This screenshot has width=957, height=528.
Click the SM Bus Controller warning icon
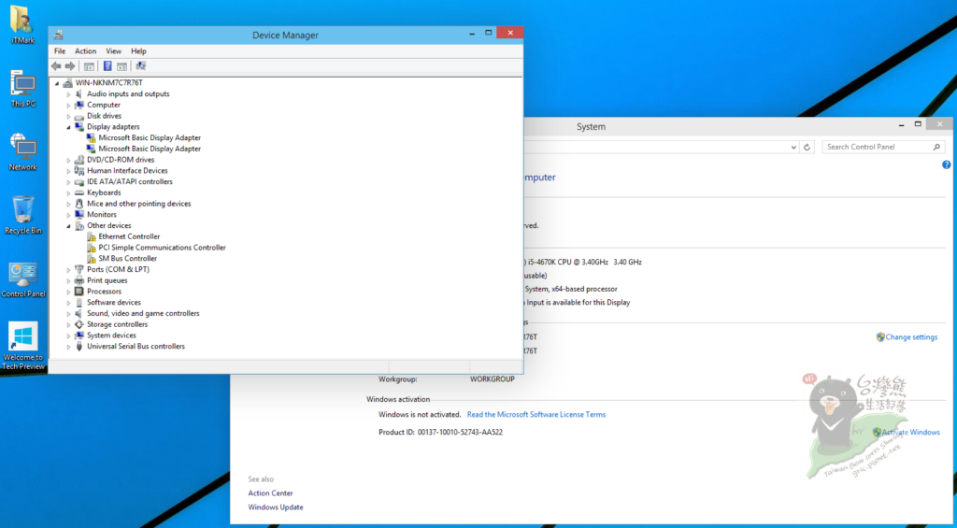pyautogui.click(x=91, y=259)
